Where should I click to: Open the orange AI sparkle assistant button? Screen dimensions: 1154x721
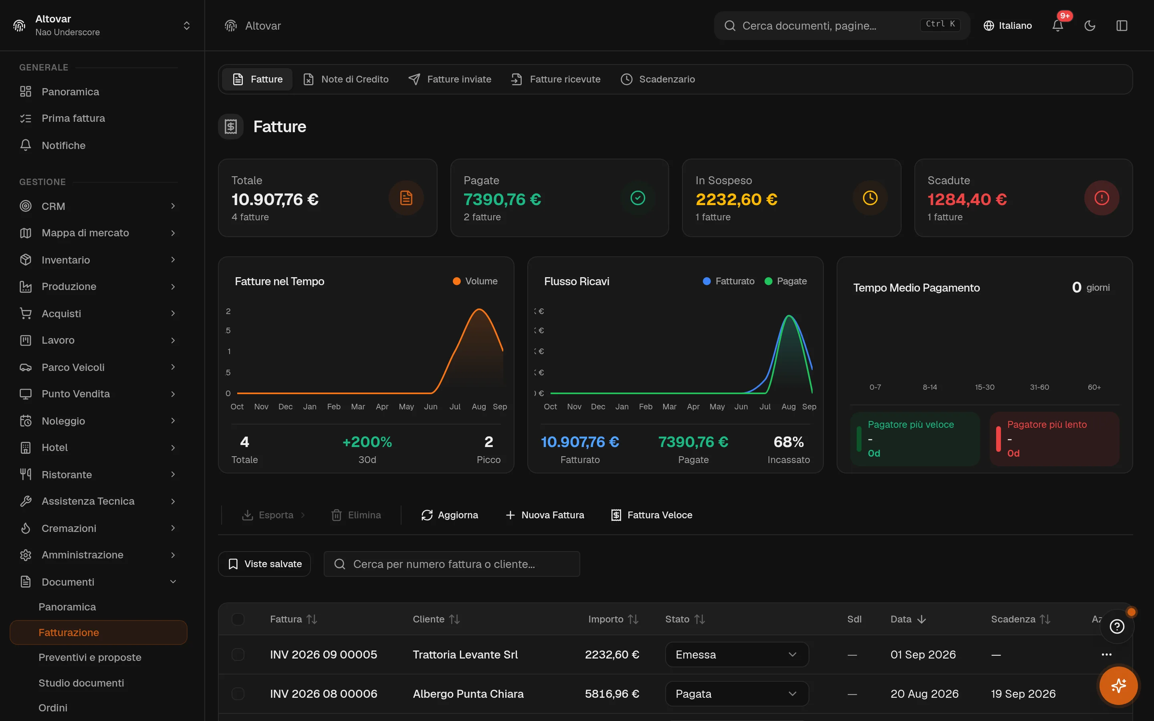(1118, 686)
